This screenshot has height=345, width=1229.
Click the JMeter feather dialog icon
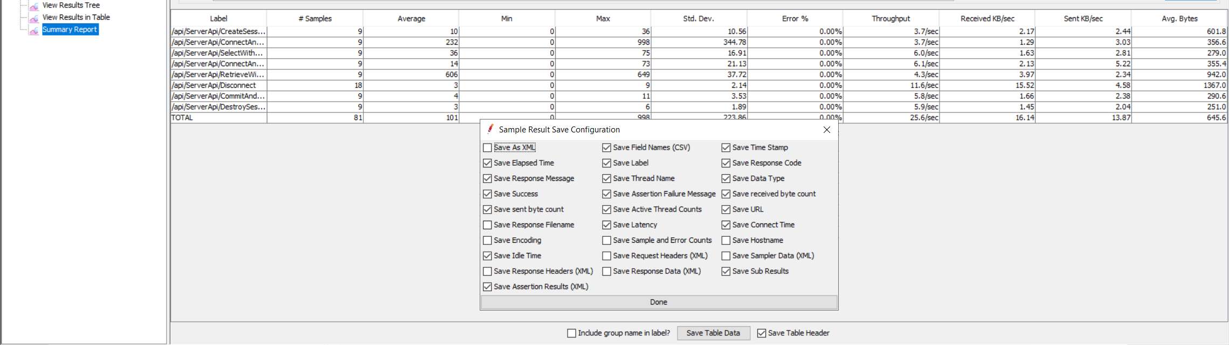tap(490, 129)
